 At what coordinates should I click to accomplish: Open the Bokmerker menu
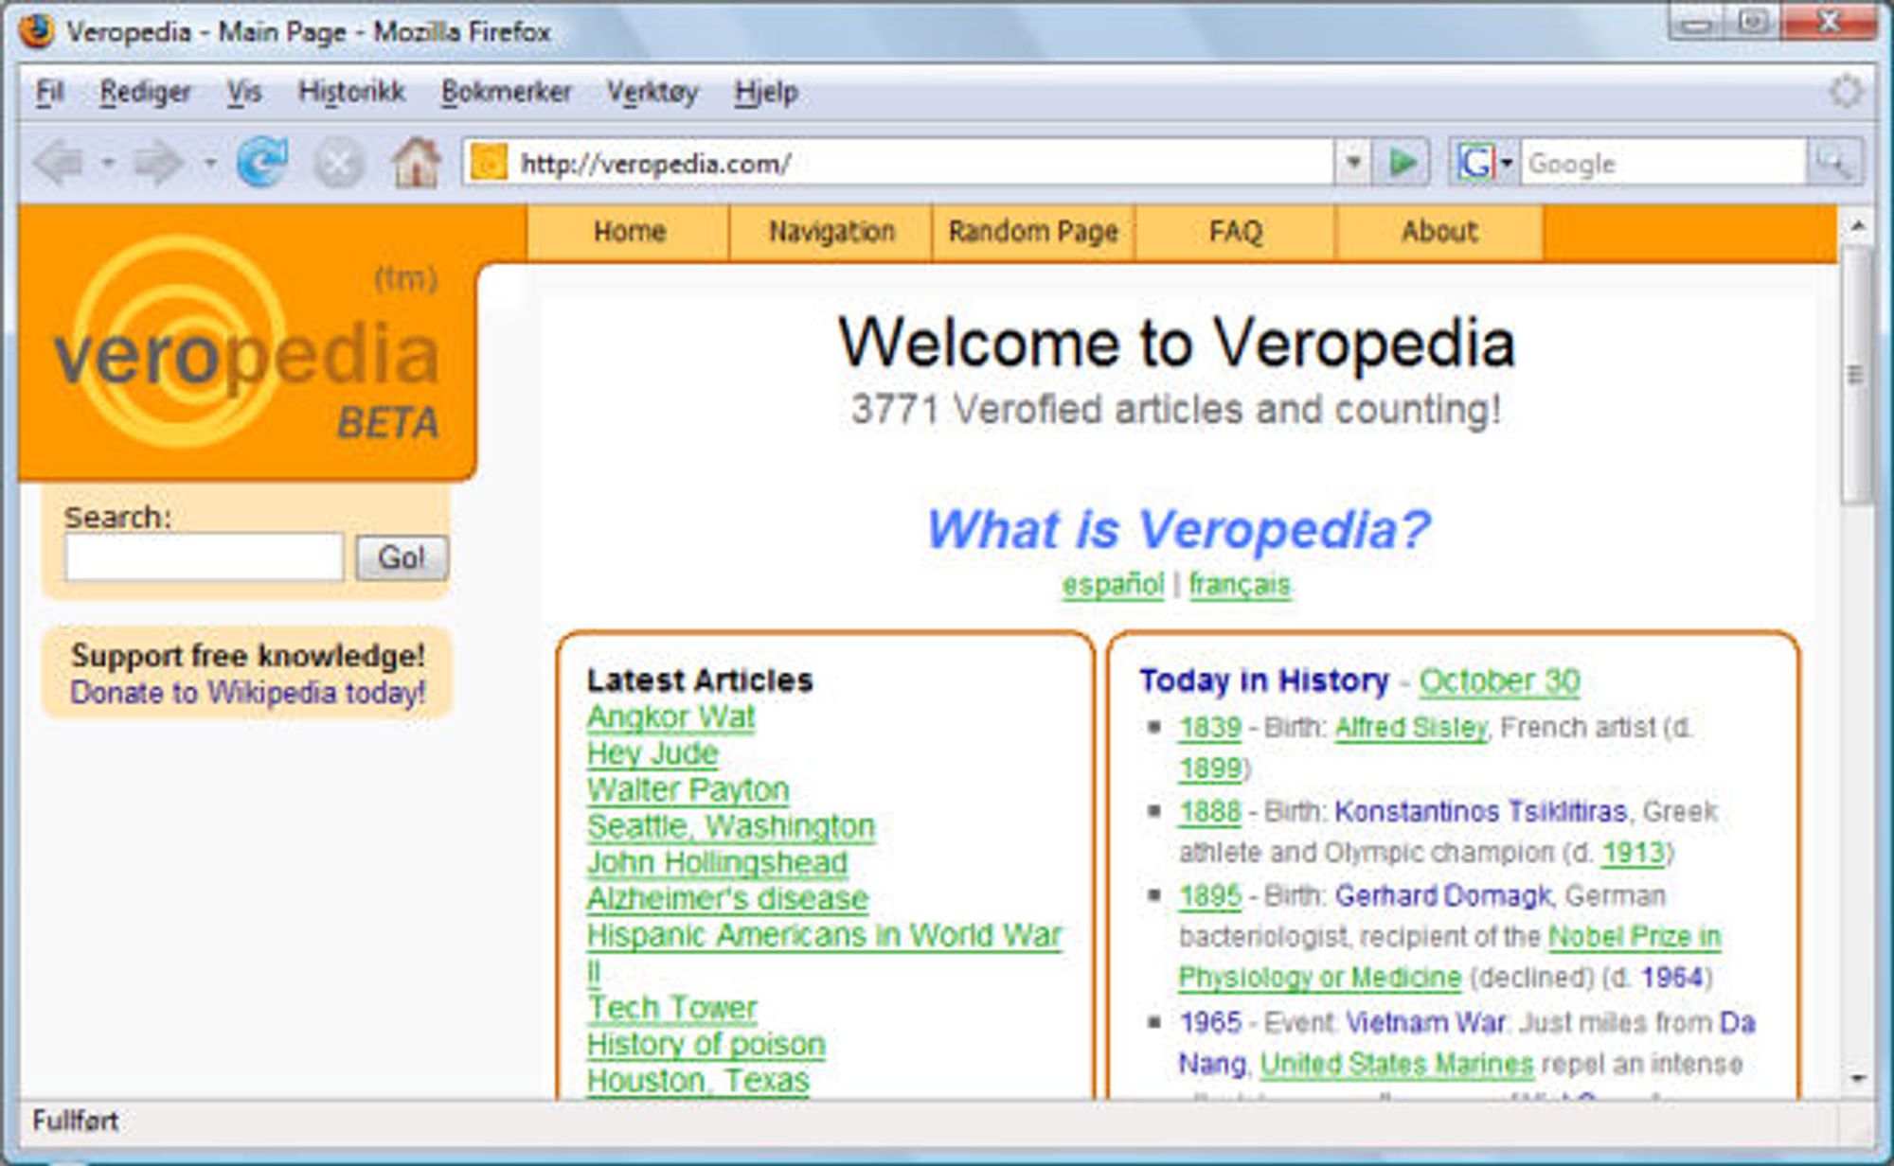[x=507, y=92]
